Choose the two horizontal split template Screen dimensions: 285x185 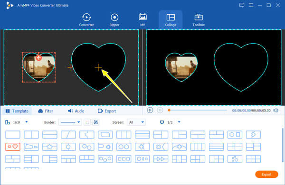click(50, 135)
